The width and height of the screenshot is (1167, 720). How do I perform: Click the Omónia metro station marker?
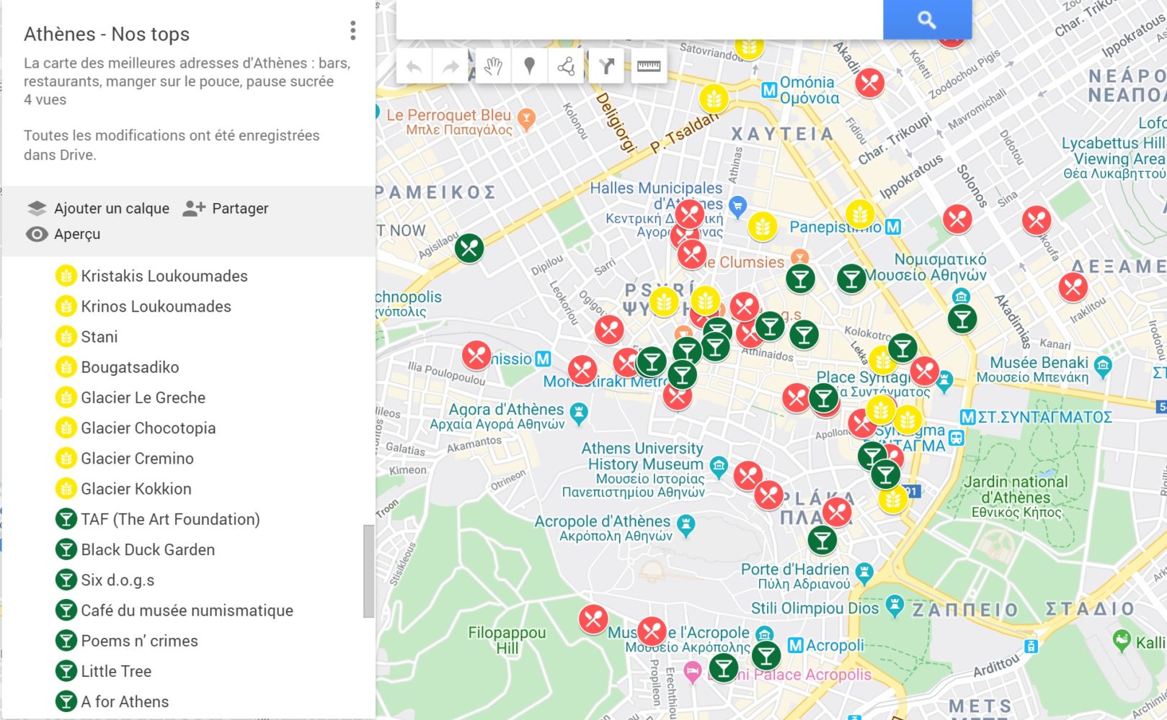coord(770,91)
